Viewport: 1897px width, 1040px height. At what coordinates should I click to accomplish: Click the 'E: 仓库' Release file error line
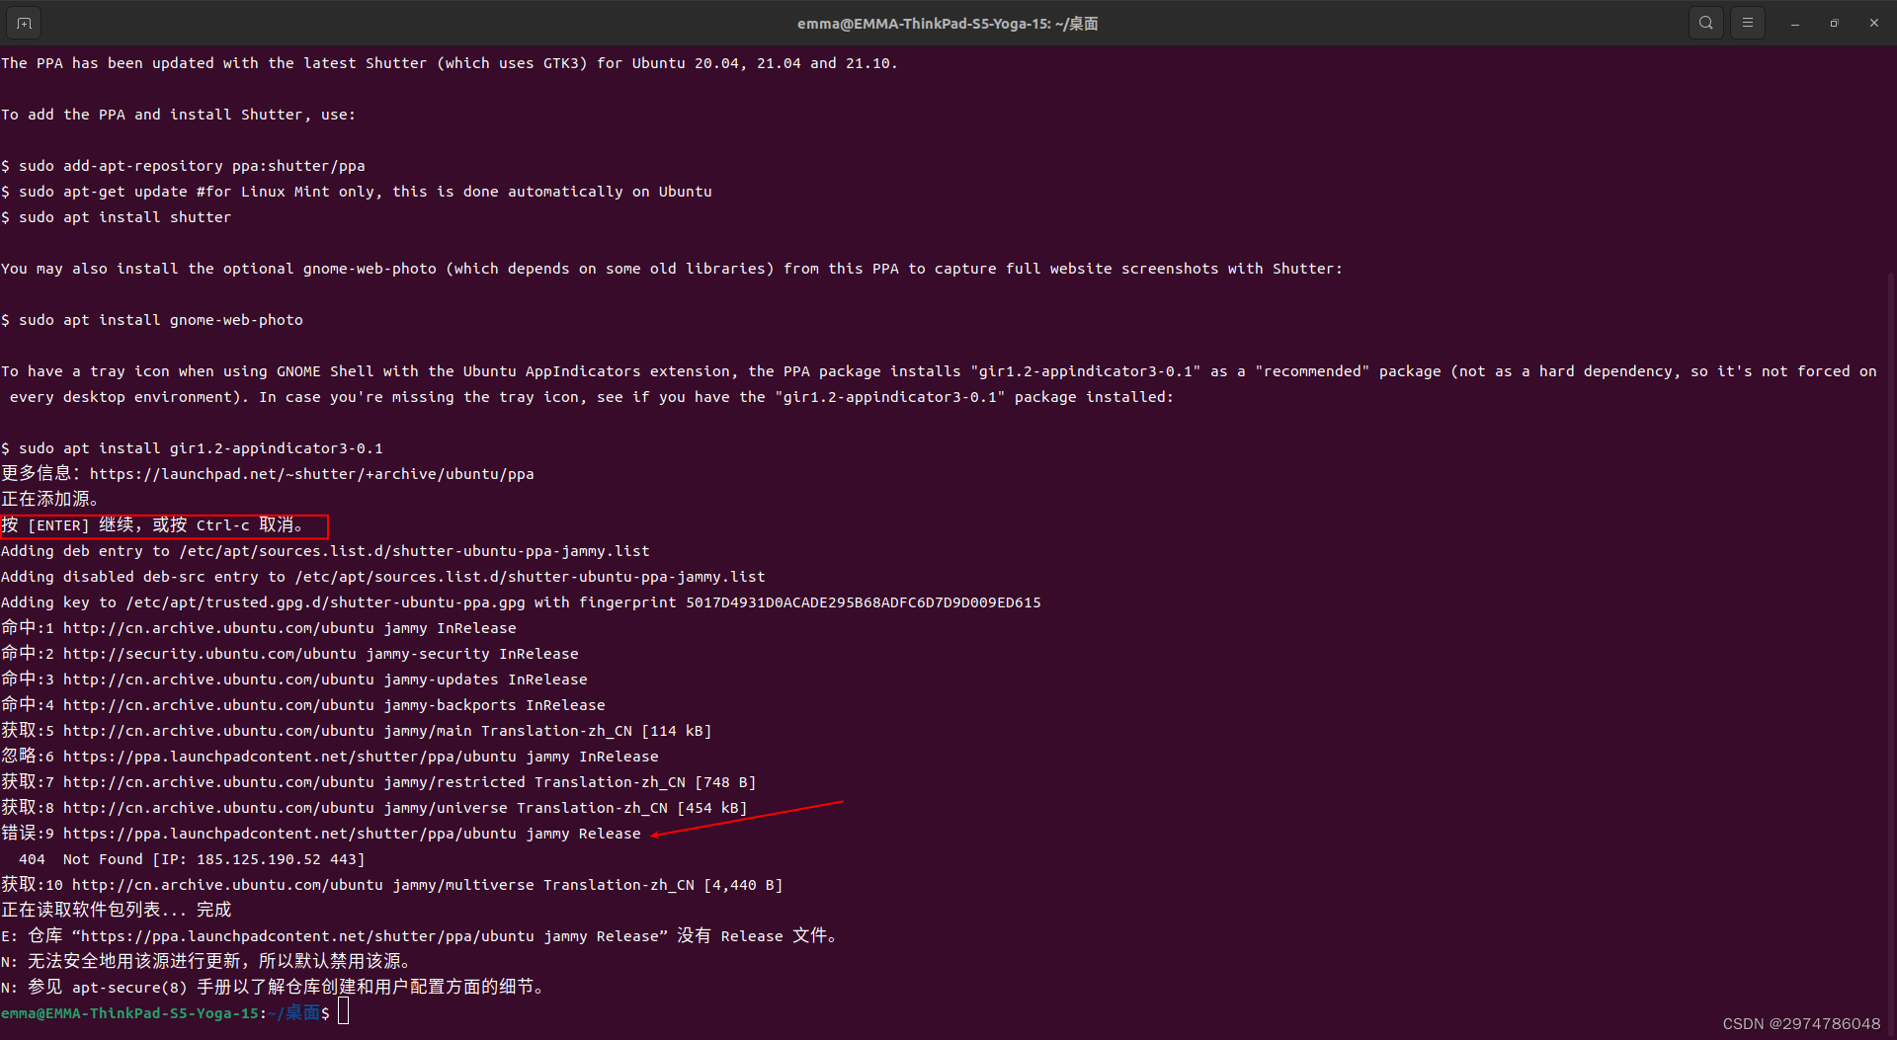[420, 936]
